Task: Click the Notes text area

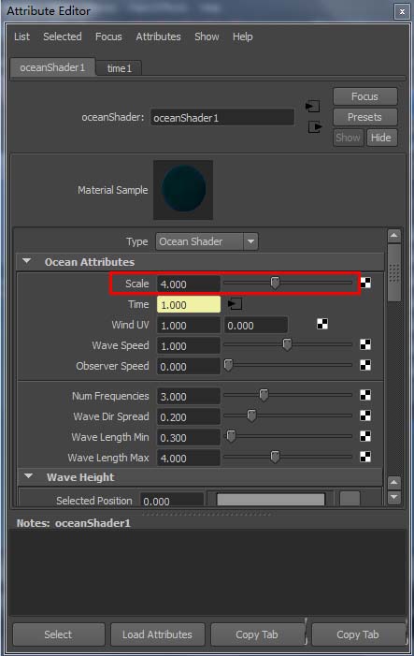Action: pyautogui.click(x=207, y=573)
